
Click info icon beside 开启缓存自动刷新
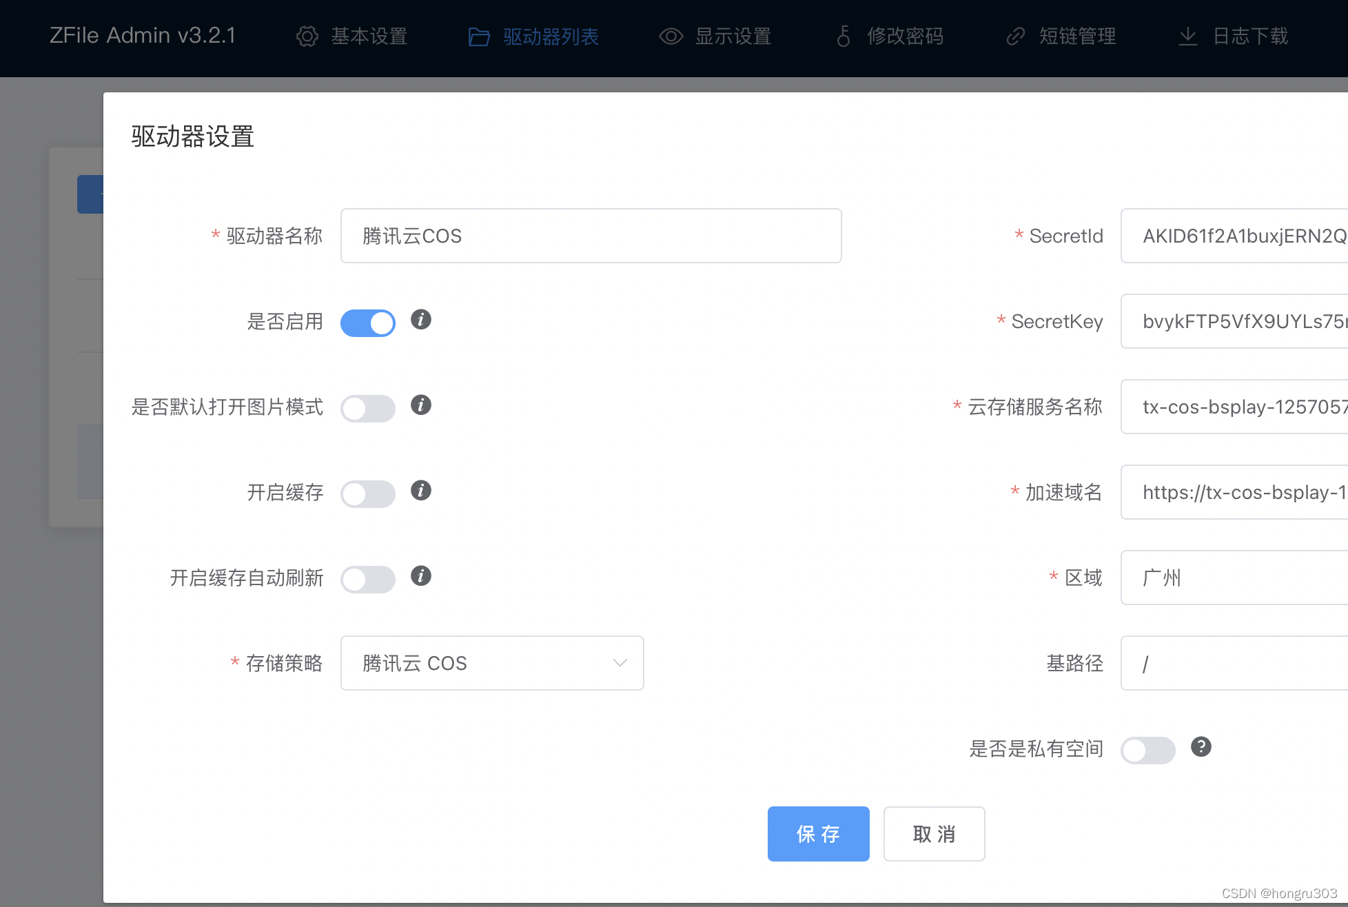[421, 576]
